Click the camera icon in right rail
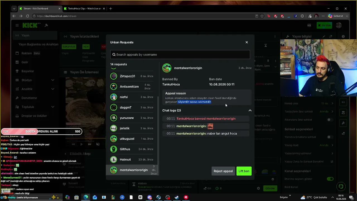Viewport: 357px width, 201px height. (x=343, y=113)
